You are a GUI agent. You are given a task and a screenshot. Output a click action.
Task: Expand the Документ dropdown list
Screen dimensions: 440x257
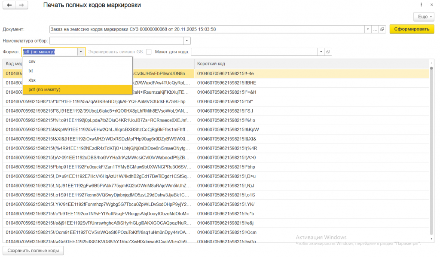(x=368, y=29)
